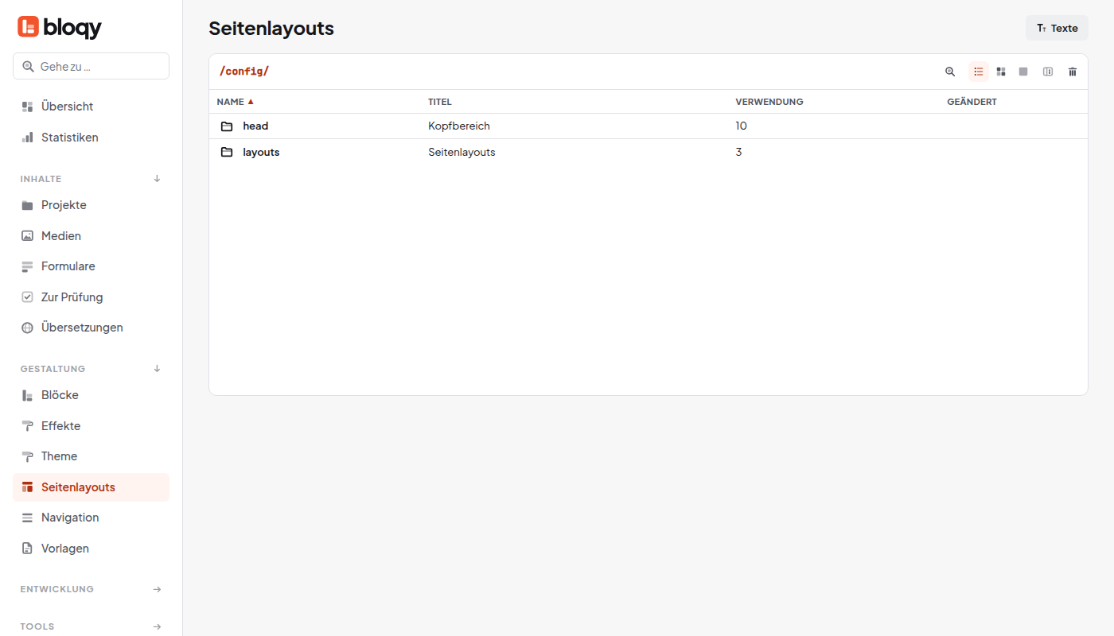The height and width of the screenshot is (636, 1114).
Task: Click the Vorlagen document icon
Action: 27,549
